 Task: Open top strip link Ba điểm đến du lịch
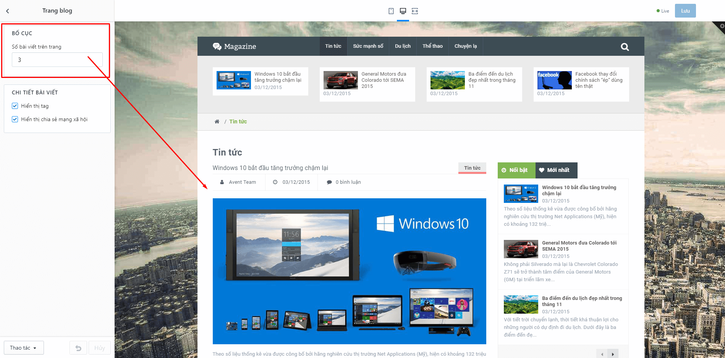492,80
